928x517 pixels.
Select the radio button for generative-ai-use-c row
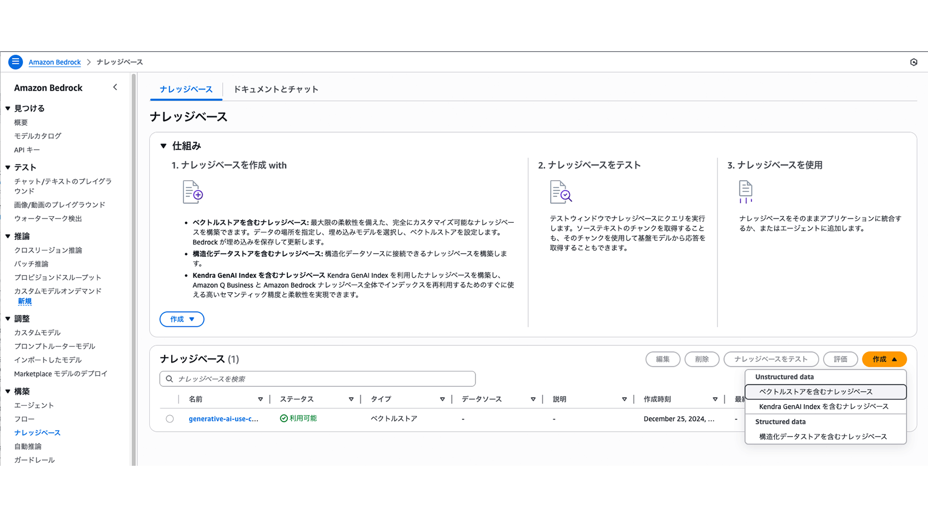(x=170, y=418)
